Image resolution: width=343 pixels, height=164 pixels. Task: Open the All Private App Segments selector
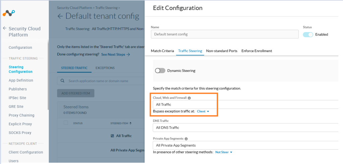click(246, 145)
